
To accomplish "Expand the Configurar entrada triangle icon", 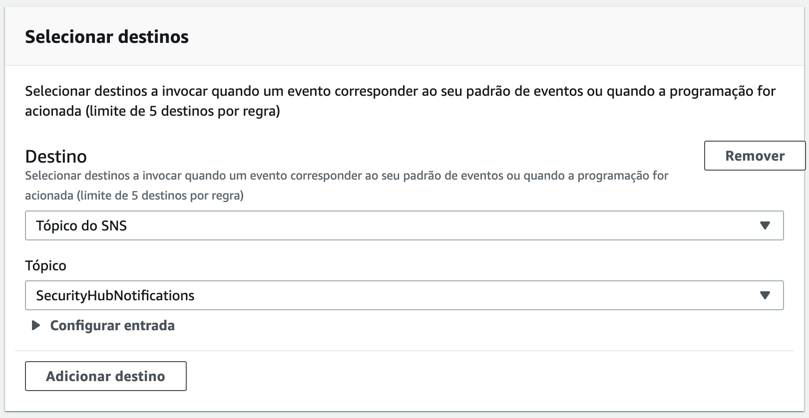I will tap(35, 326).
